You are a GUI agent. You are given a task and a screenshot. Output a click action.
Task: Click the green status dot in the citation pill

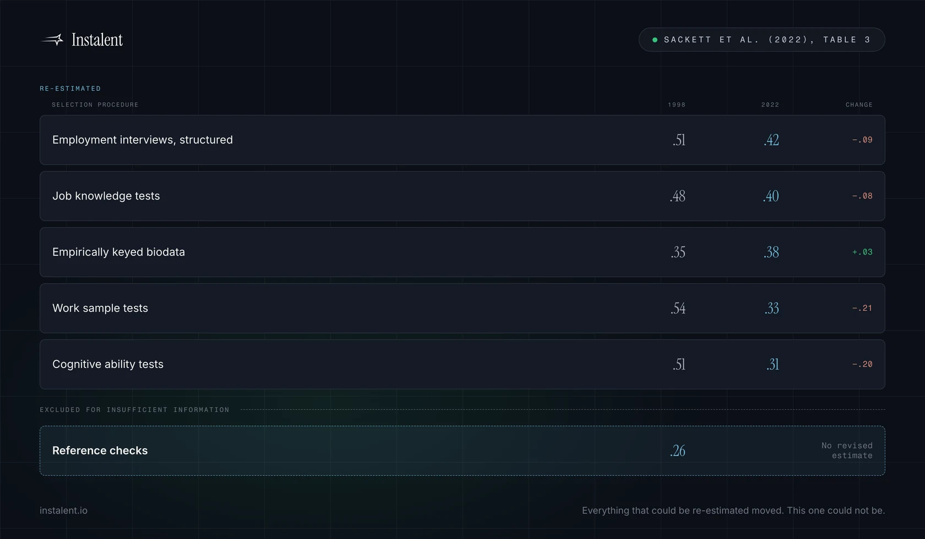[x=655, y=40]
